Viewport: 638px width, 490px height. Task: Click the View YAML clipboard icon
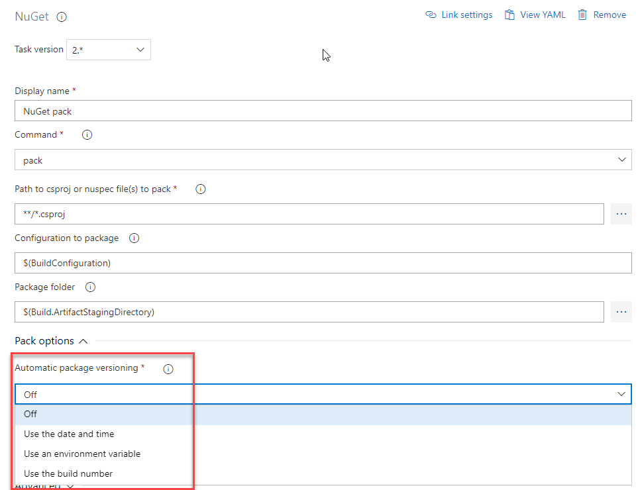509,15
